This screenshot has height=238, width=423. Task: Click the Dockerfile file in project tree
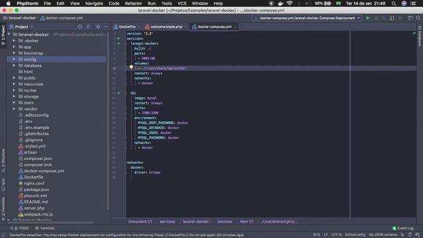(34, 177)
